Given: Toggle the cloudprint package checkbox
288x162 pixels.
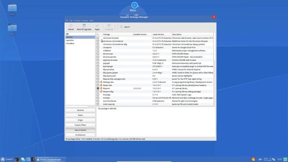Looking at the screenshot, I should coord(98,47).
